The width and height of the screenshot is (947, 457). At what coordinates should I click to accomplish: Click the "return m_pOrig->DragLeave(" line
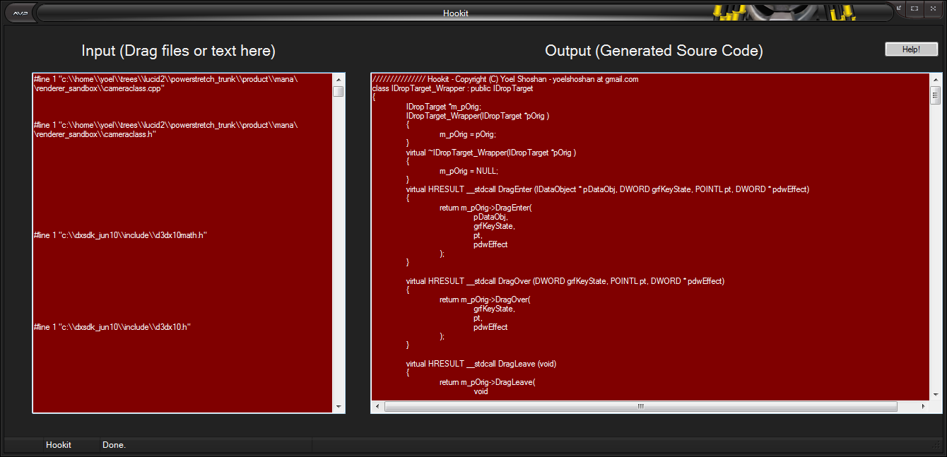[488, 382]
